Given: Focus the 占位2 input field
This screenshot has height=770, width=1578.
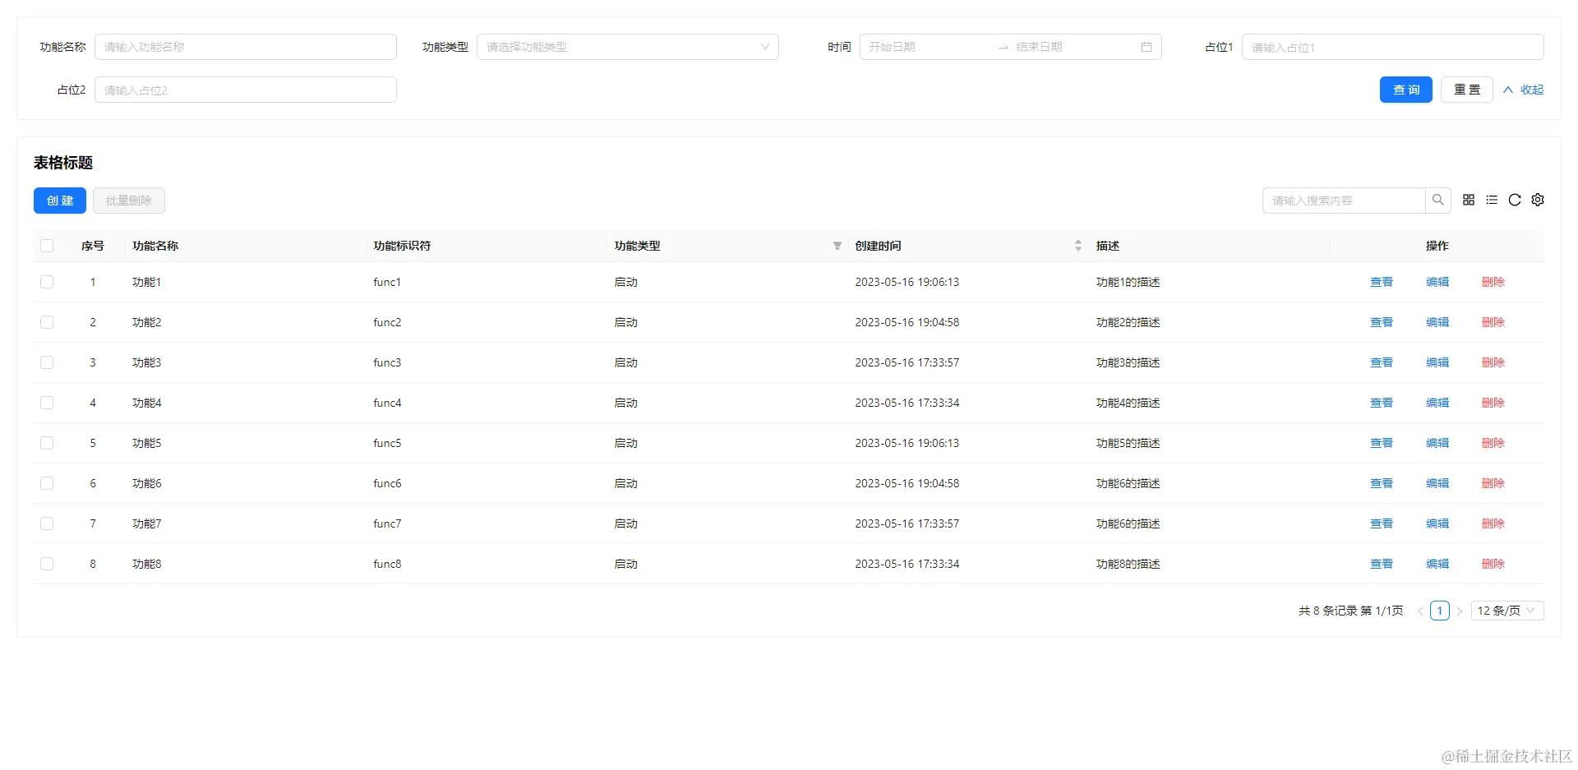Looking at the screenshot, I should tap(246, 90).
